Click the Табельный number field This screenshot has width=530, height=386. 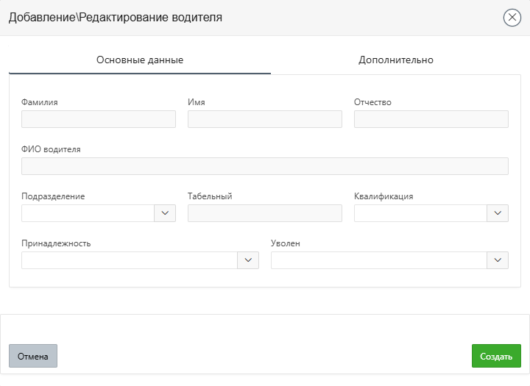pos(265,213)
